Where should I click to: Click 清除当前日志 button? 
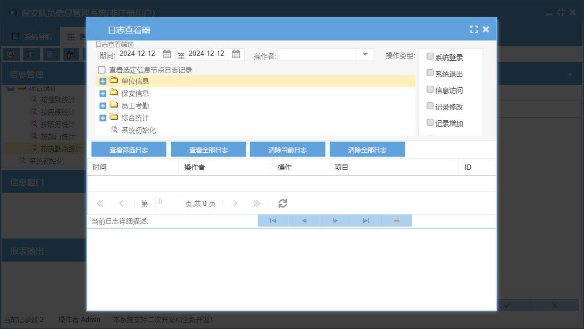pyautogui.click(x=288, y=150)
